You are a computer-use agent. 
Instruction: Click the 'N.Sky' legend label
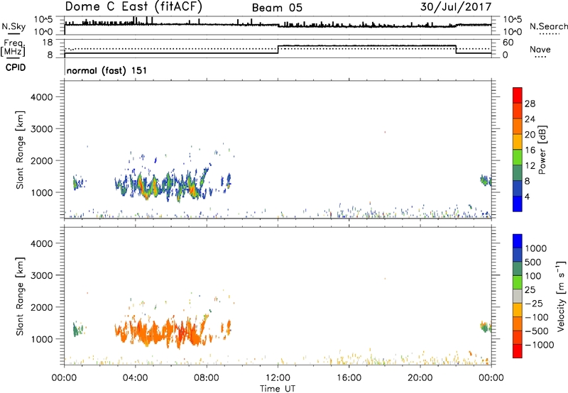[13, 26]
